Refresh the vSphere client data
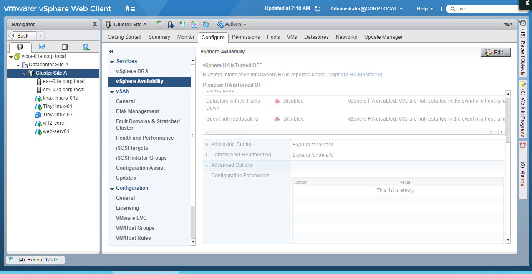This screenshot has height=274, width=532. pos(318,9)
